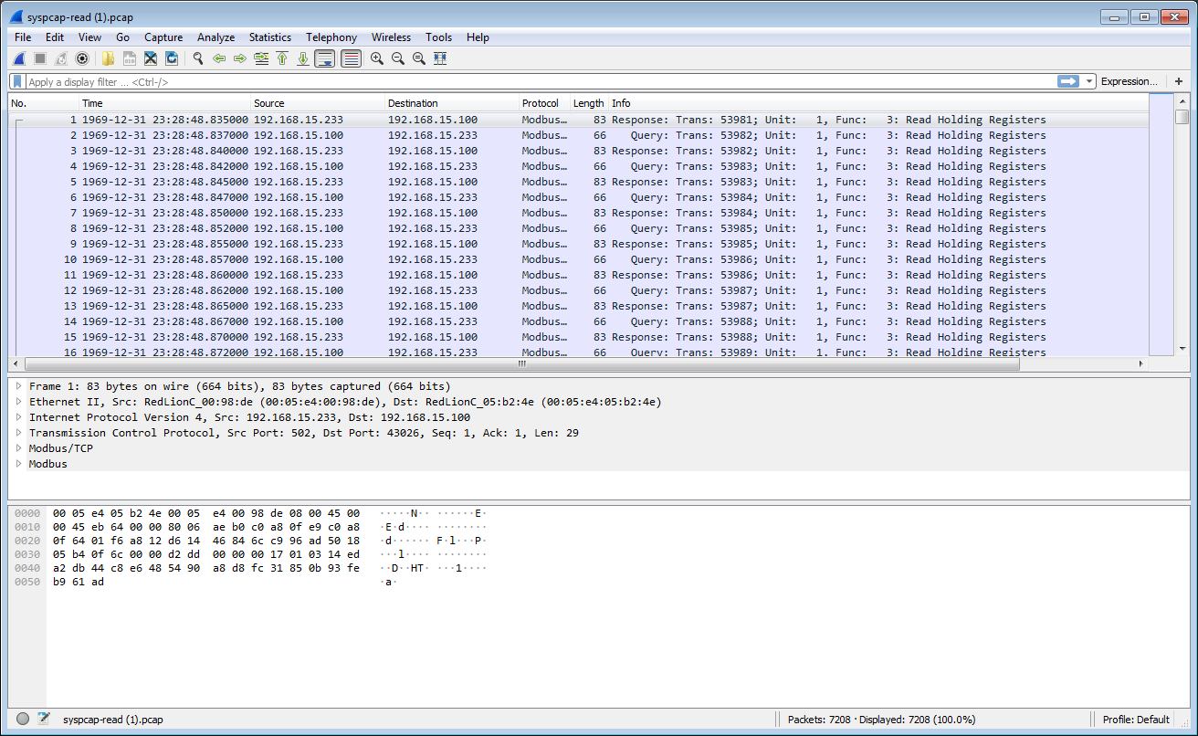Open the Analyze menu
This screenshot has height=736, width=1198.
(215, 37)
